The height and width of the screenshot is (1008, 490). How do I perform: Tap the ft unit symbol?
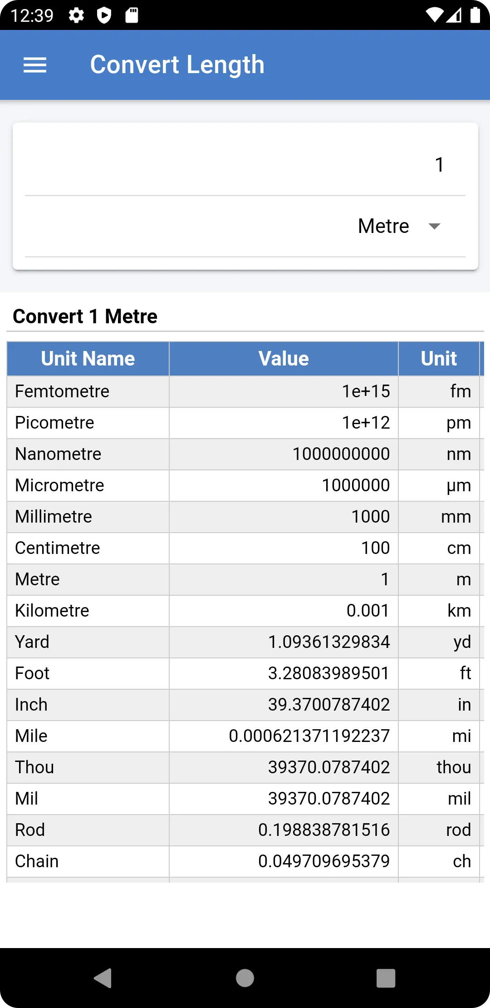pyautogui.click(x=465, y=673)
